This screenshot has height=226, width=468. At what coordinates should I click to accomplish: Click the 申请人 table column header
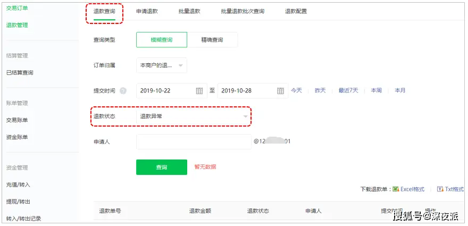[313, 211]
